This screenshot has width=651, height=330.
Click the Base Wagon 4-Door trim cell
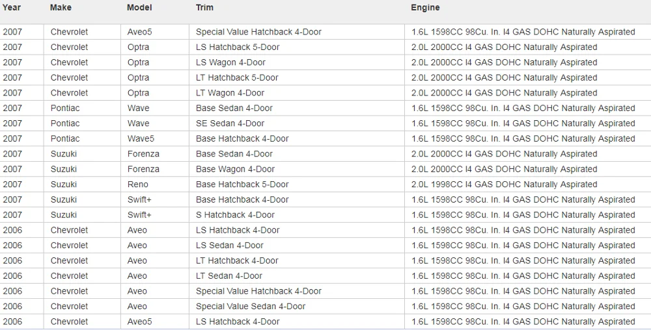click(235, 169)
